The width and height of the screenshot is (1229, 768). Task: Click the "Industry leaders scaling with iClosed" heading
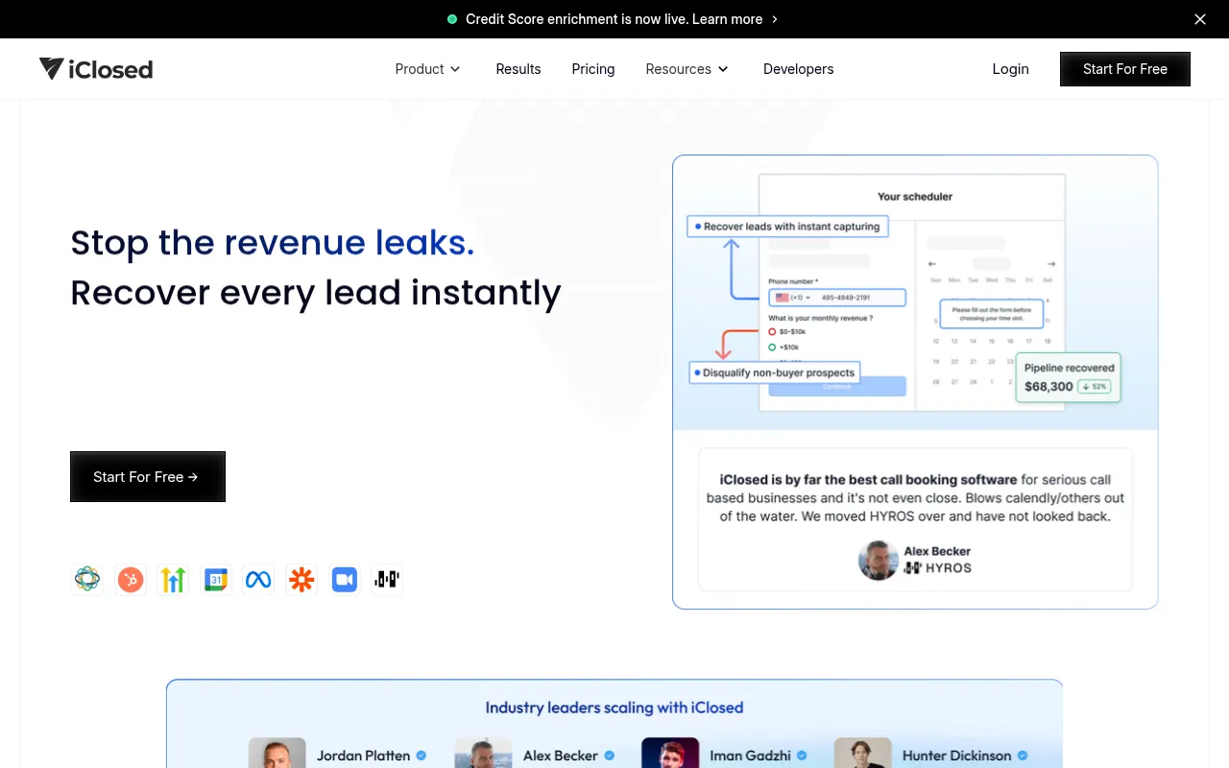coord(614,708)
